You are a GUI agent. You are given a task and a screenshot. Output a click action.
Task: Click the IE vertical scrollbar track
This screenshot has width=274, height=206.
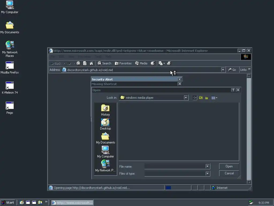point(249,129)
